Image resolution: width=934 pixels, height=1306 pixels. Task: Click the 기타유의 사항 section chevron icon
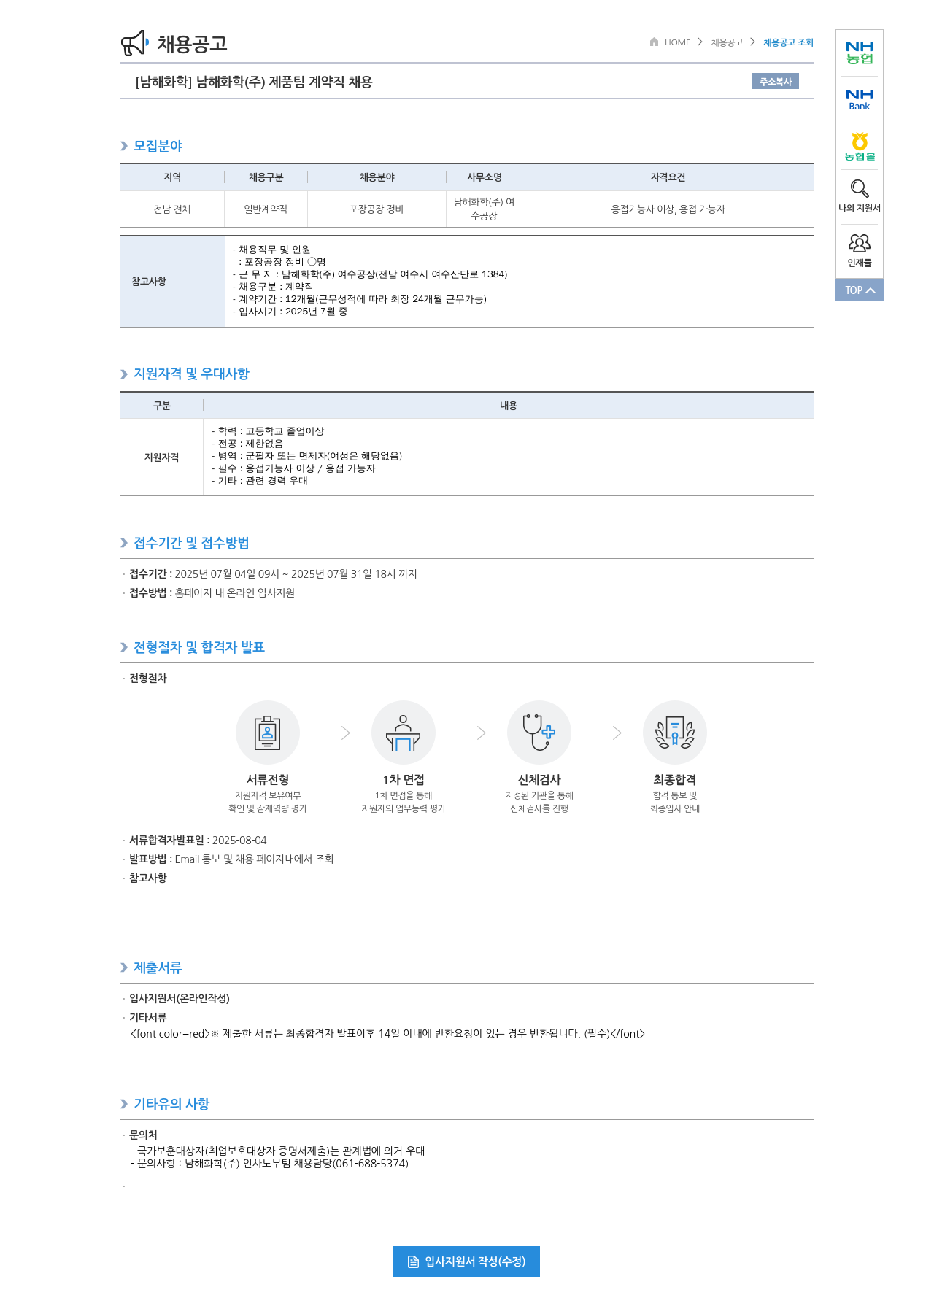click(124, 1104)
